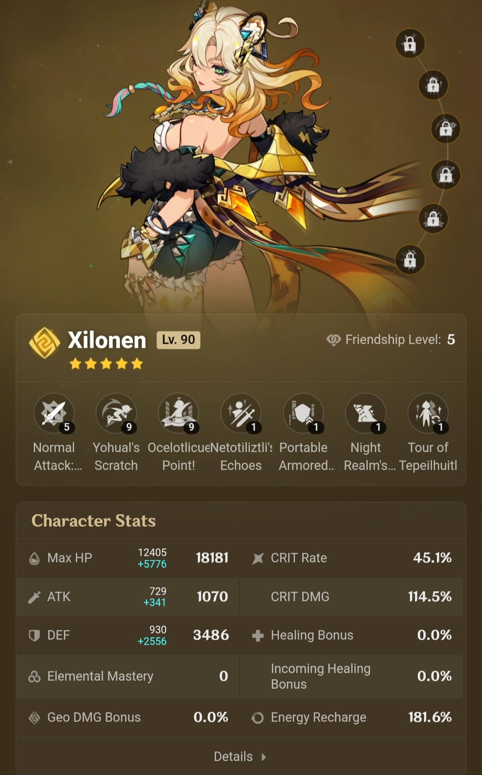The width and height of the screenshot is (482, 775).
Task: Expand the Details section of Character Stats
Action: click(x=240, y=756)
